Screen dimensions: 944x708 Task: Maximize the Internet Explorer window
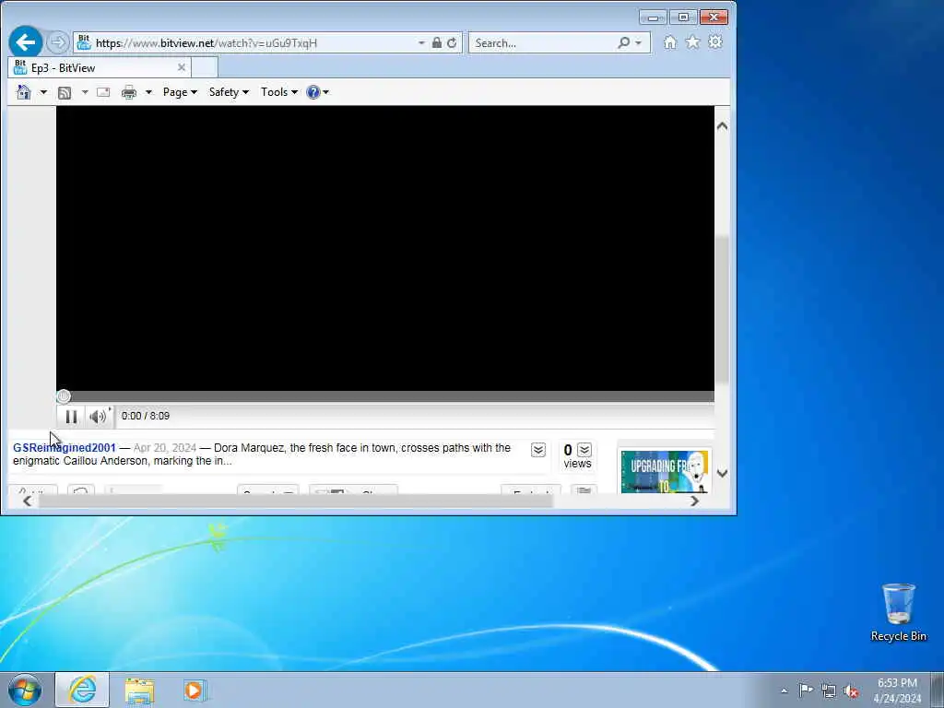pos(683,17)
